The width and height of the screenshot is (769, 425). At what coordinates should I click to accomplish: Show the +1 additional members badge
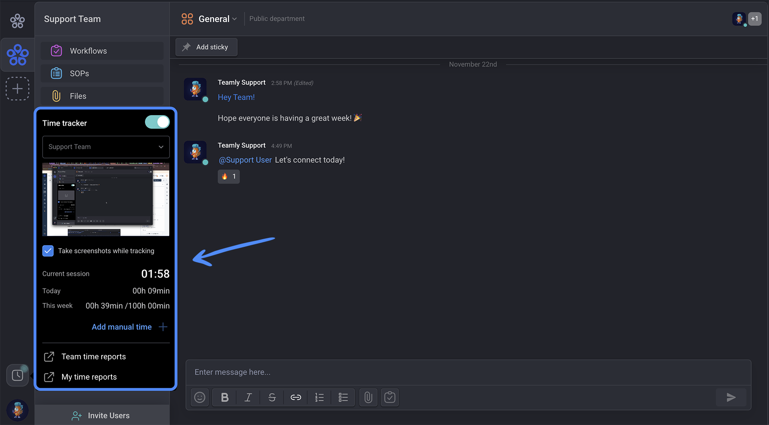pyautogui.click(x=754, y=19)
